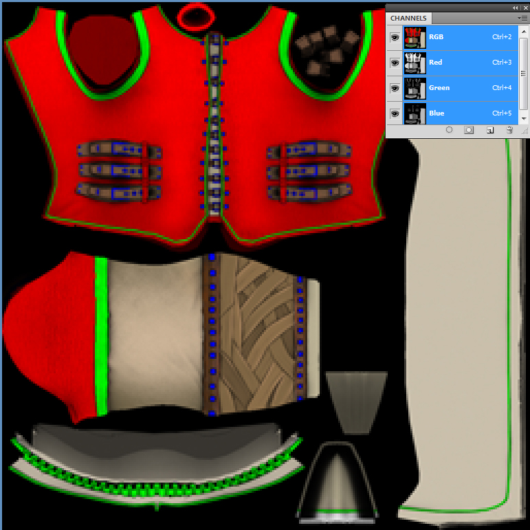Viewport: 530px width, 530px height.
Task: Close the Channels panel with the X
Action: click(x=526, y=8)
